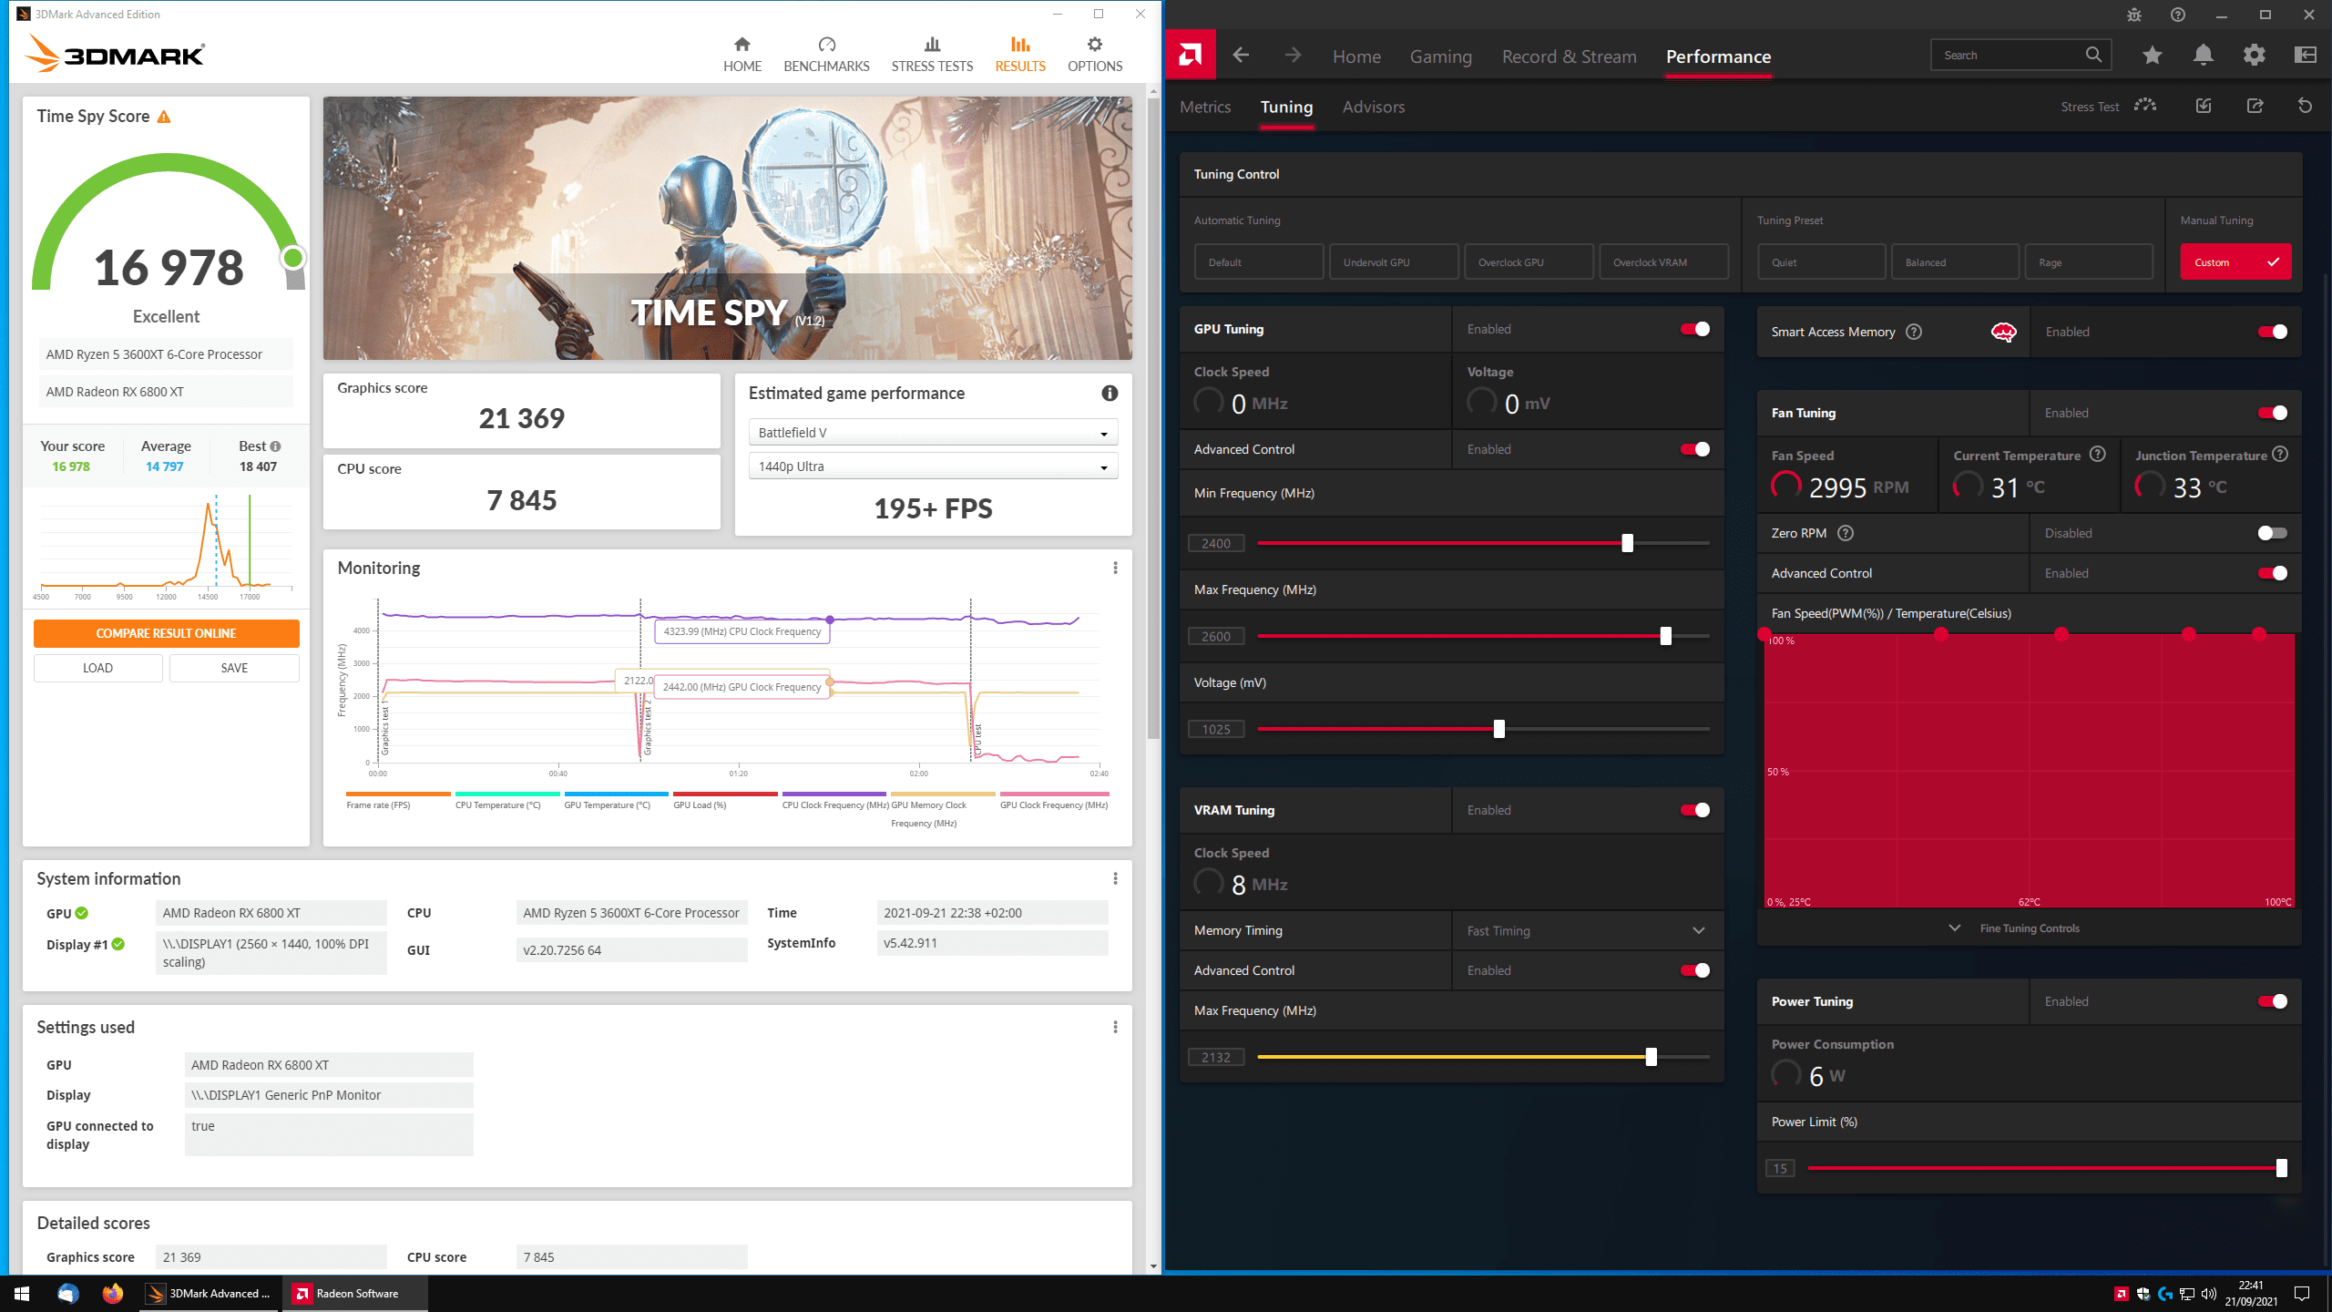2332x1312 pixels.
Task: Open the Battlefield V game dropdown
Action: tap(932, 433)
